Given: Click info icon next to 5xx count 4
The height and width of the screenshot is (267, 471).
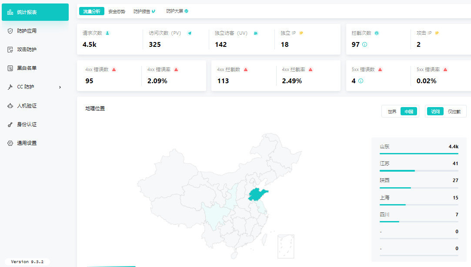Looking at the screenshot, I should (361, 81).
